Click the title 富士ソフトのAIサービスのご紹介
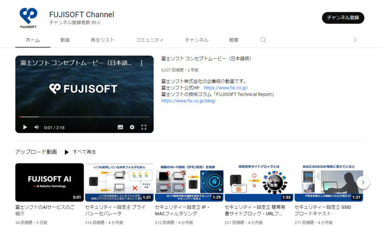 tap(45, 210)
